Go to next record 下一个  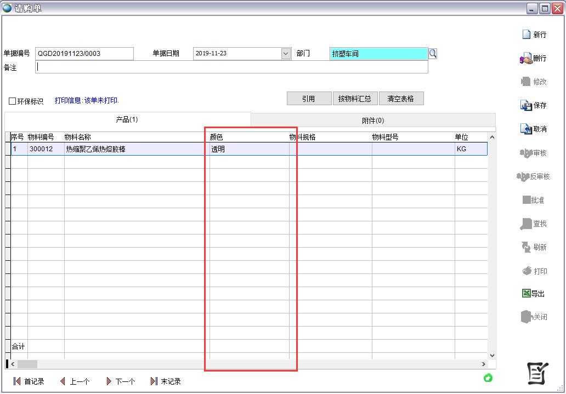(109, 381)
